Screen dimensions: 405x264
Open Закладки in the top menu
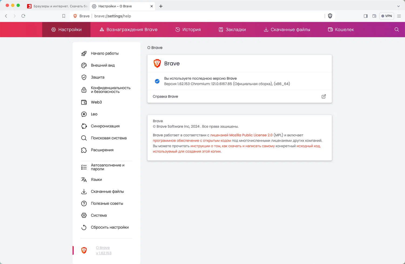click(x=232, y=29)
